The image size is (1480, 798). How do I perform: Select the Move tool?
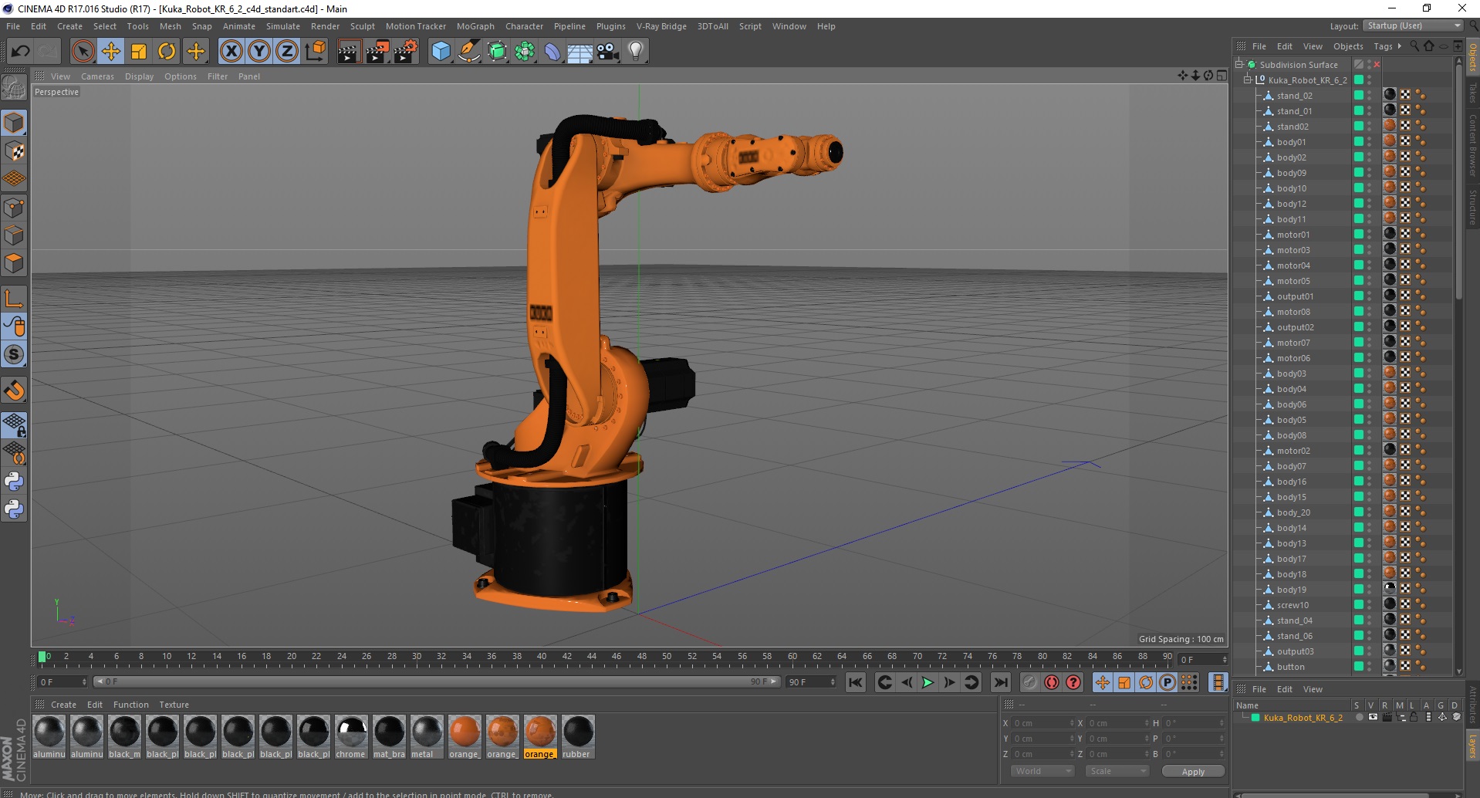(x=111, y=52)
